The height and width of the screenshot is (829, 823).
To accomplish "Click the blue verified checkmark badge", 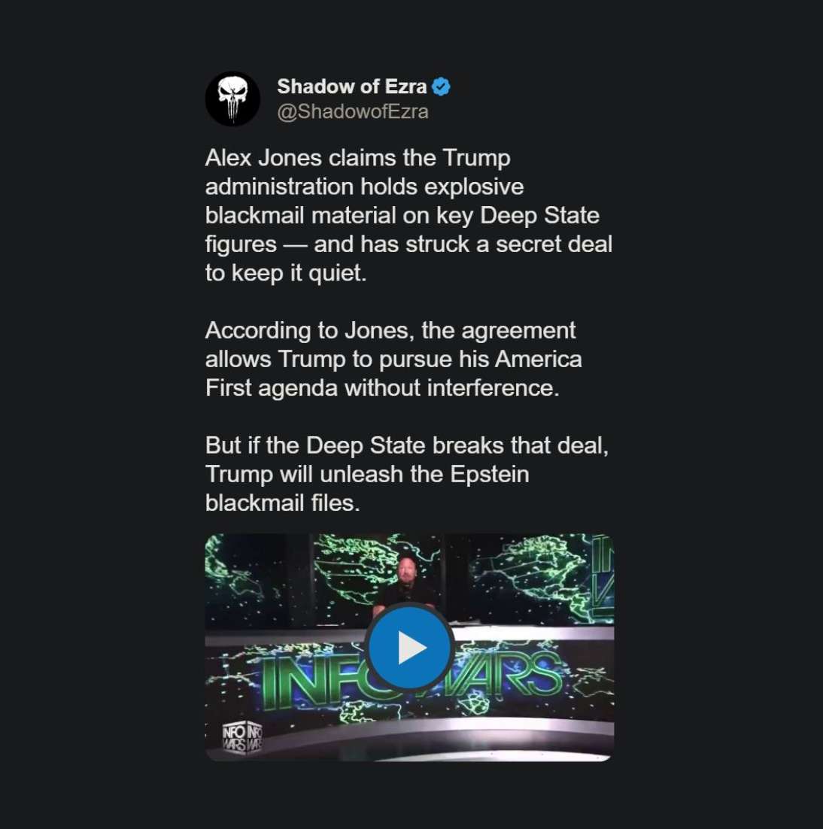I will coord(441,87).
